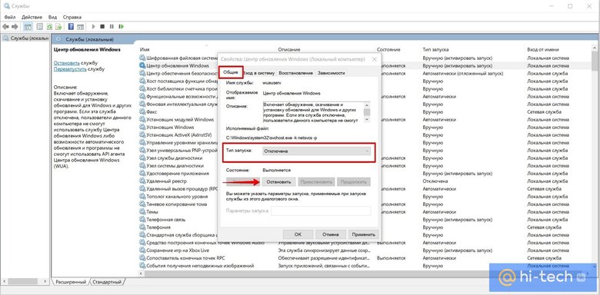The height and width of the screenshot is (295, 600).
Task: Switch to the Вход в систему tab
Action: pyautogui.click(x=259, y=73)
